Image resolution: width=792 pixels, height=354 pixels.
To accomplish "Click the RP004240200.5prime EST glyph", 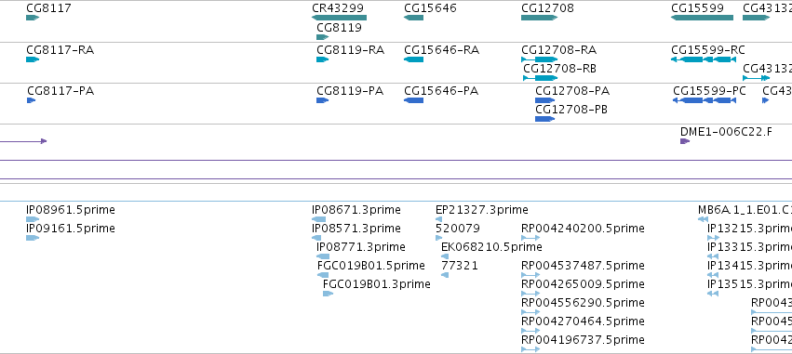I will click(530, 238).
